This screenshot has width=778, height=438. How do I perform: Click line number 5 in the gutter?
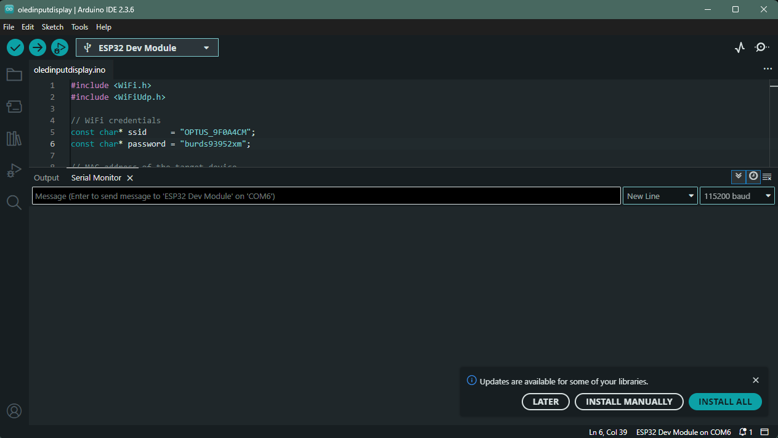(52, 132)
